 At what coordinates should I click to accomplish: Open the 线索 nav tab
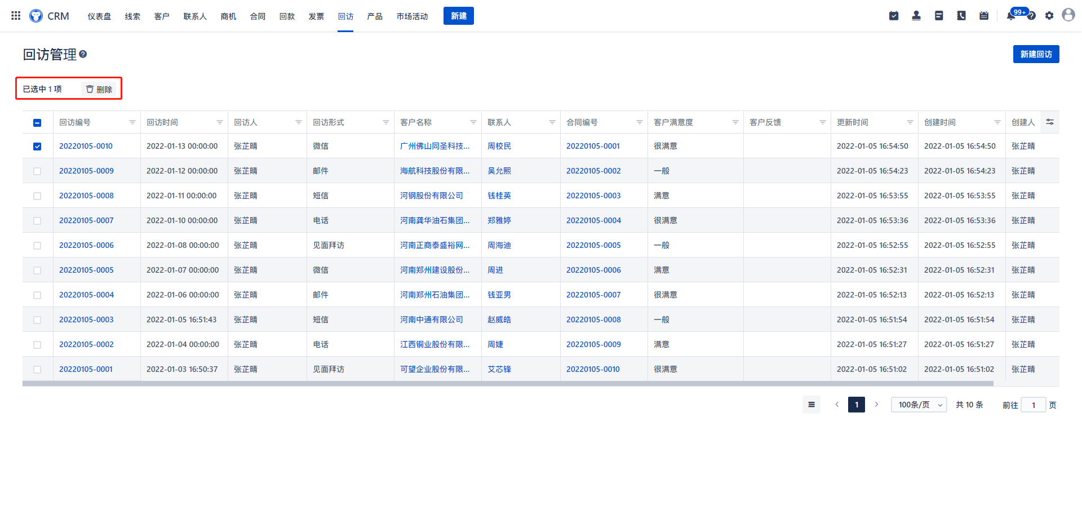tap(132, 16)
